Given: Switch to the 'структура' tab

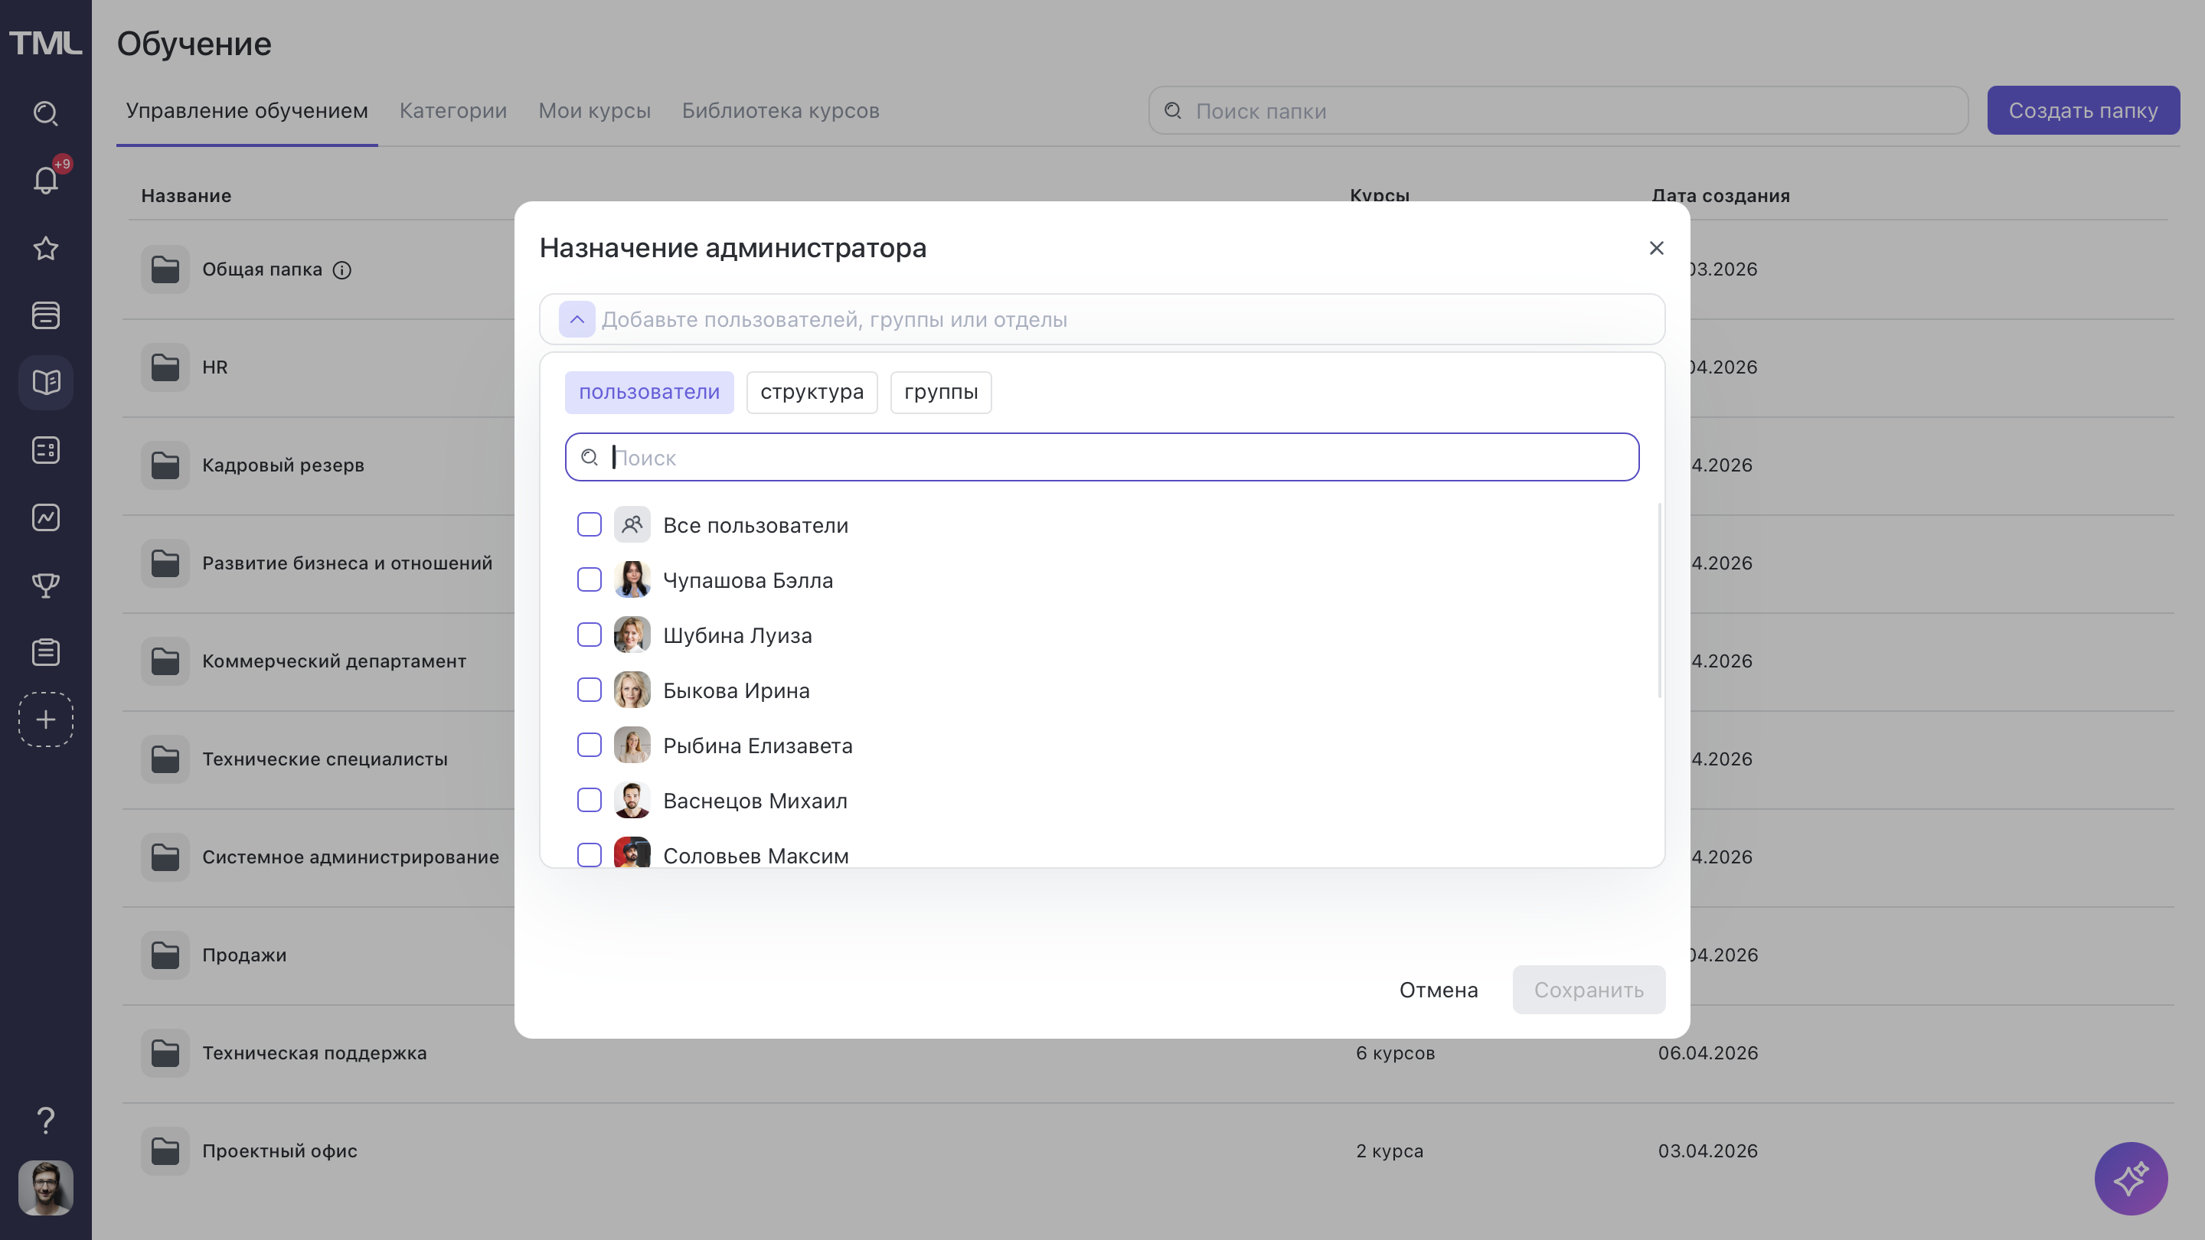Looking at the screenshot, I should pos(812,392).
